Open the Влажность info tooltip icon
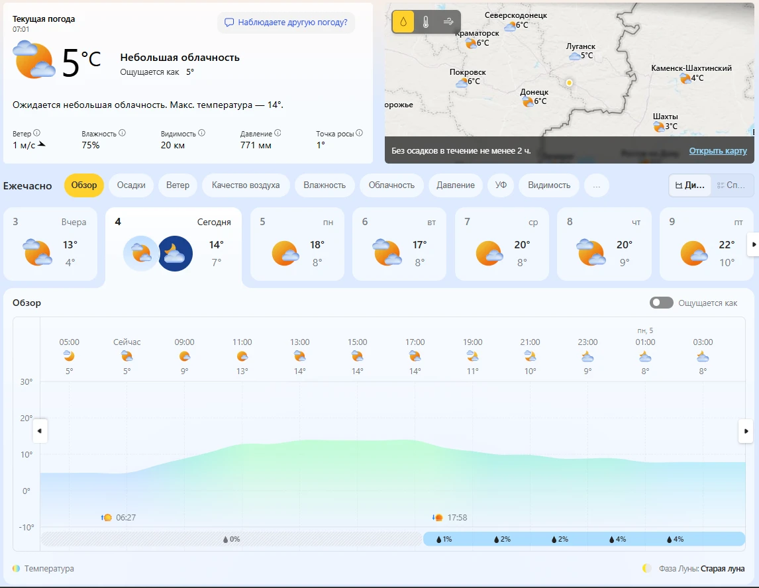The image size is (759, 588). click(123, 133)
